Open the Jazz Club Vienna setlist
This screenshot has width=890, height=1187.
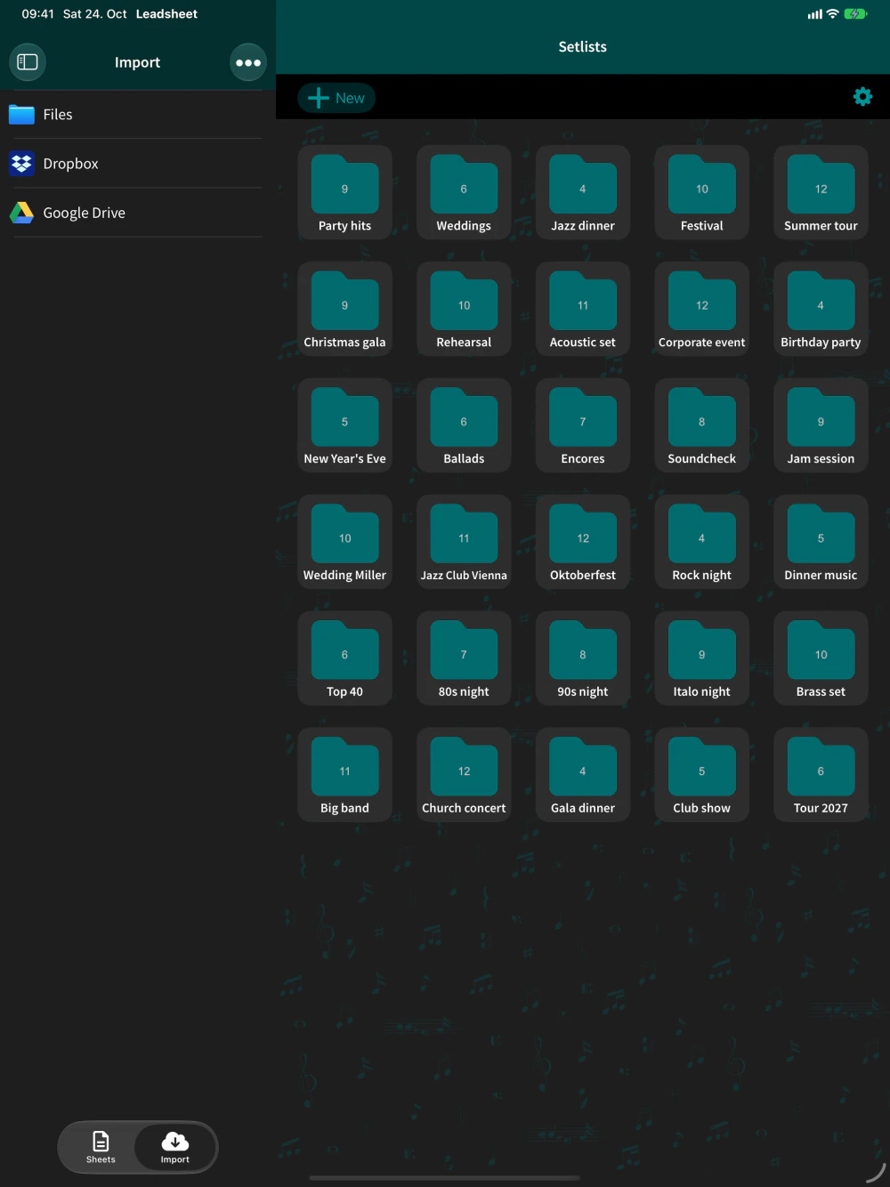(464, 543)
